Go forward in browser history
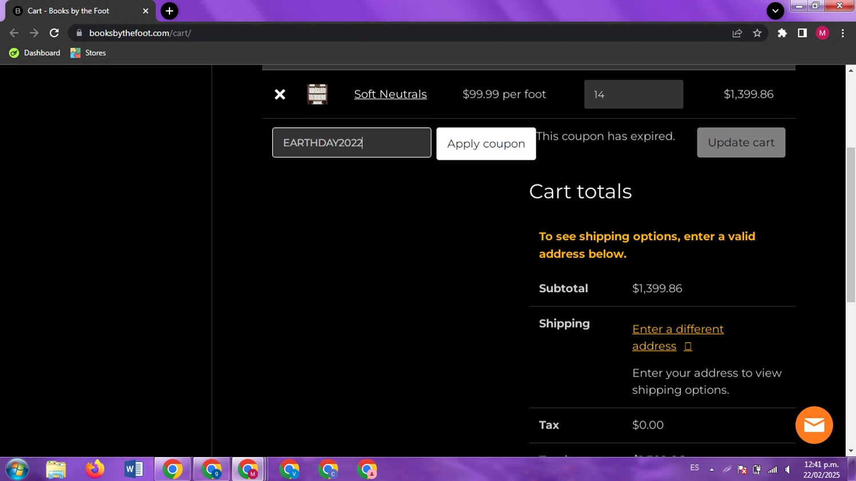The height and width of the screenshot is (481, 856). click(34, 33)
